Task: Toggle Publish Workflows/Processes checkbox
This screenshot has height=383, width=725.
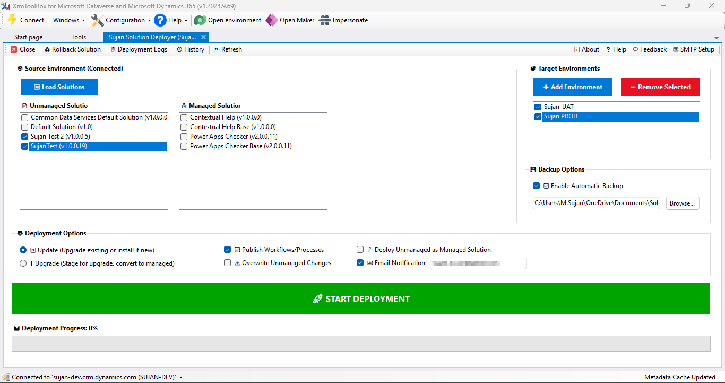Action: click(228, 250)
